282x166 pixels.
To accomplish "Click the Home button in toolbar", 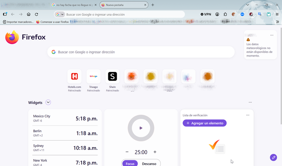I will point(29,14).
